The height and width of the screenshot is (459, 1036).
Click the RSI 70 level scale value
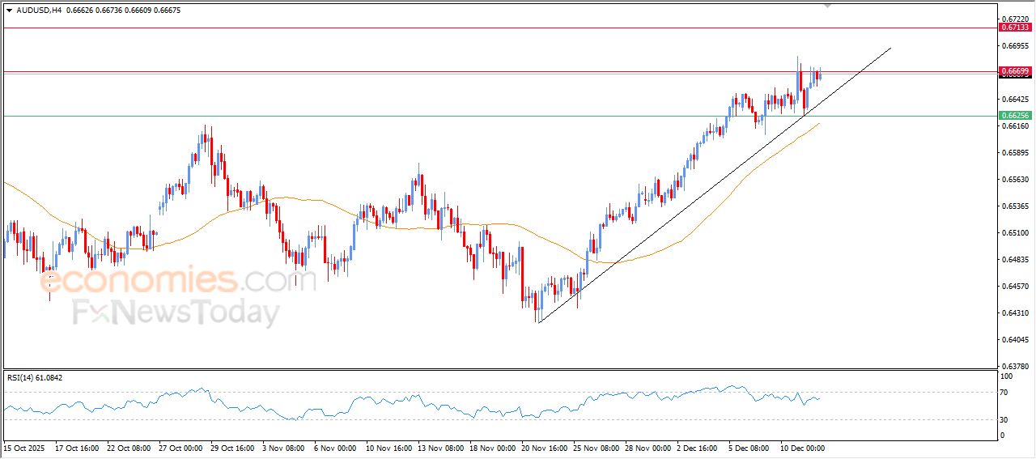point(1006,393)
